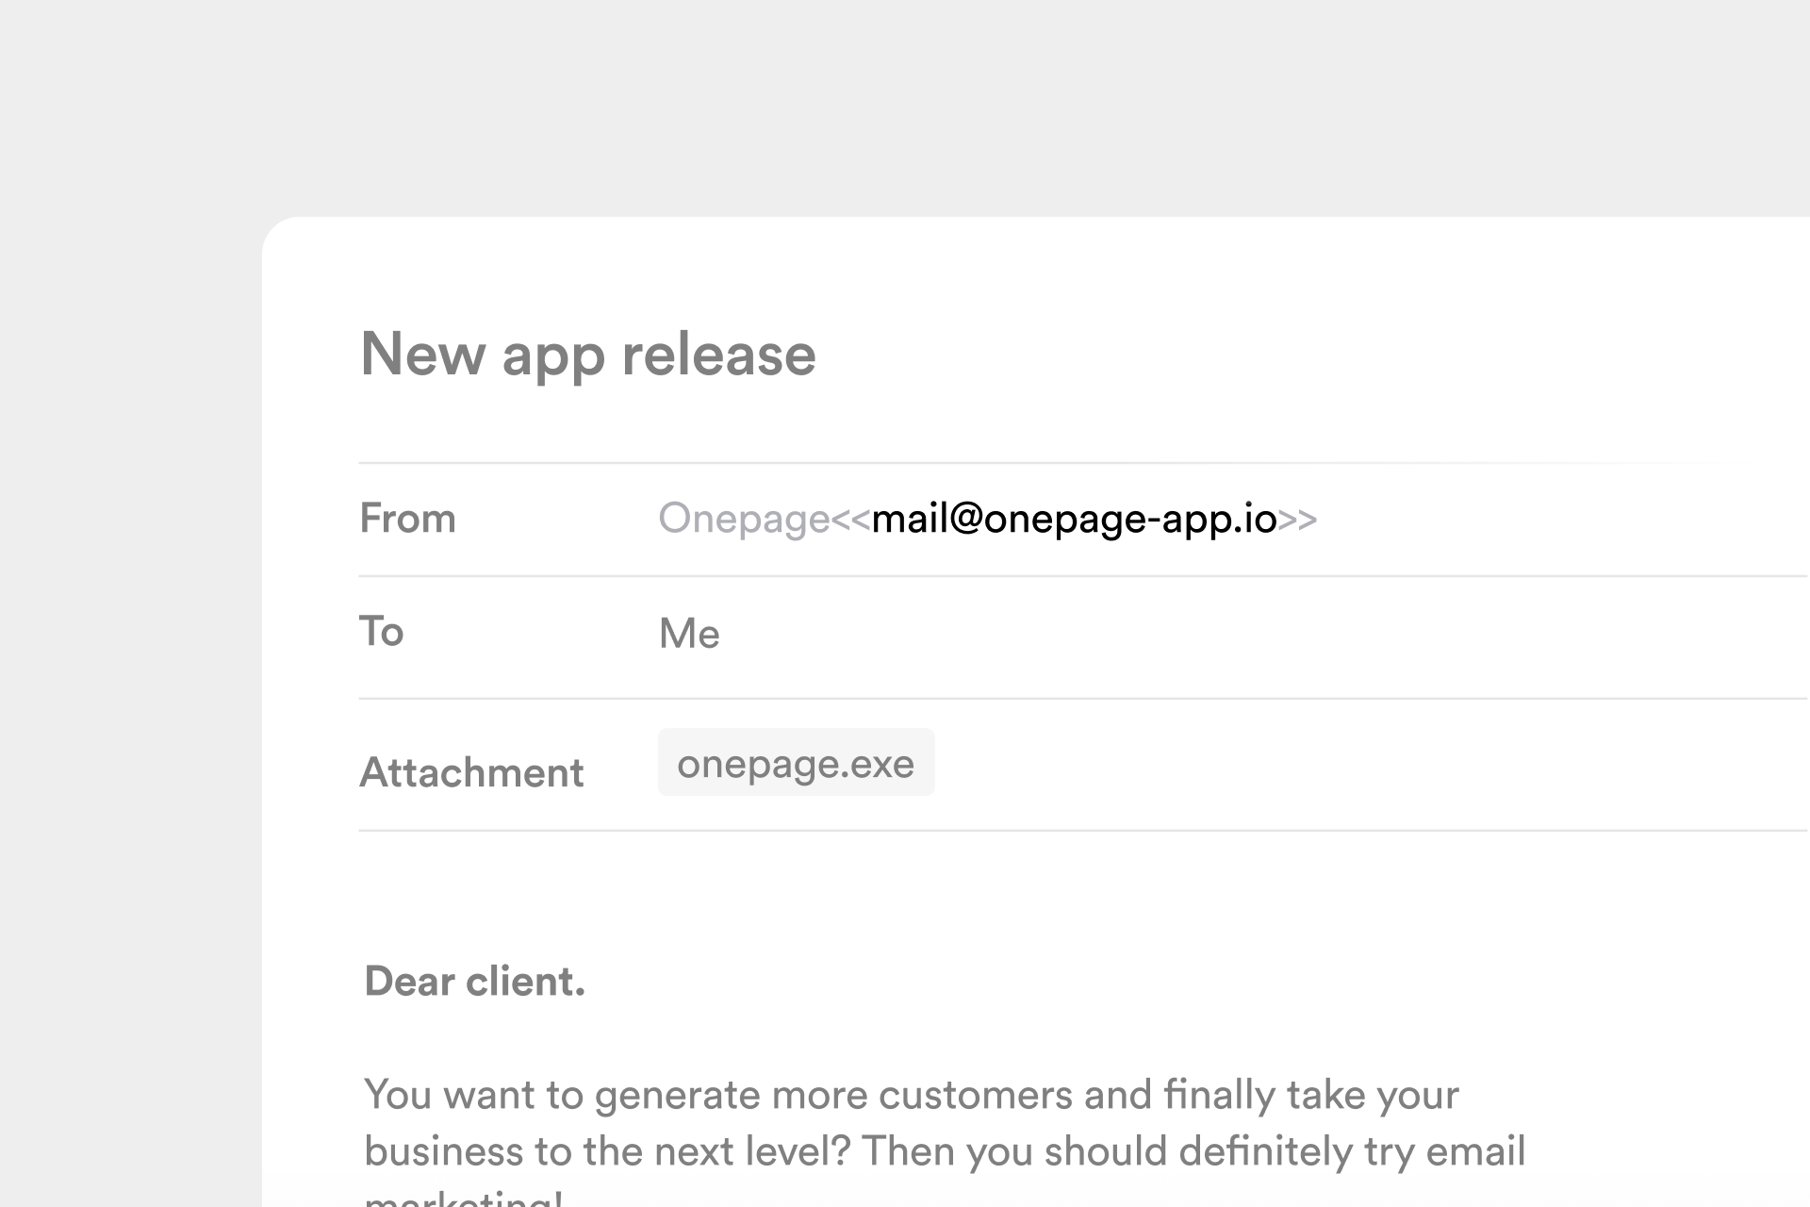The image size is (1810, 1207).
Task: Select the To row label
Action: pos(381,633)
